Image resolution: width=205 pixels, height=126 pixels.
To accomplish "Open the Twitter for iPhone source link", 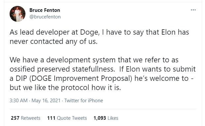I will (84, 101).
